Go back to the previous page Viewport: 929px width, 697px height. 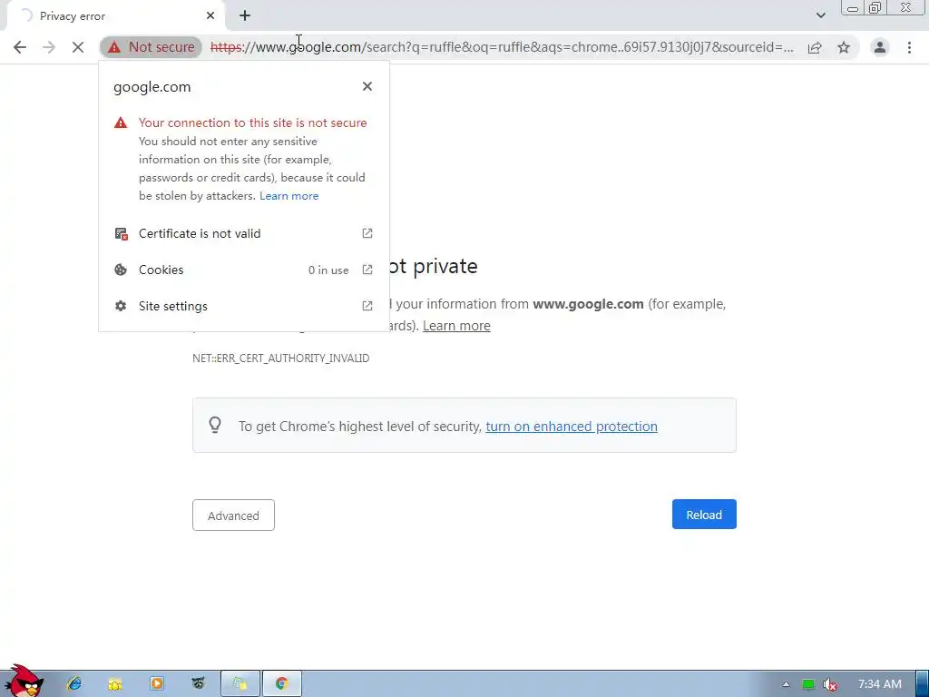20,47
